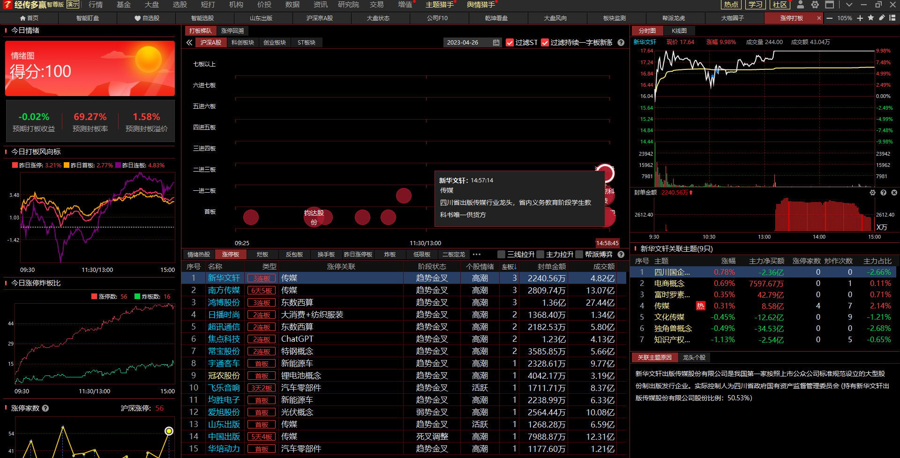The height and width of the screenshot is (458, 900).
Task: Click the 张停家数 help icon
Action: 45,408
